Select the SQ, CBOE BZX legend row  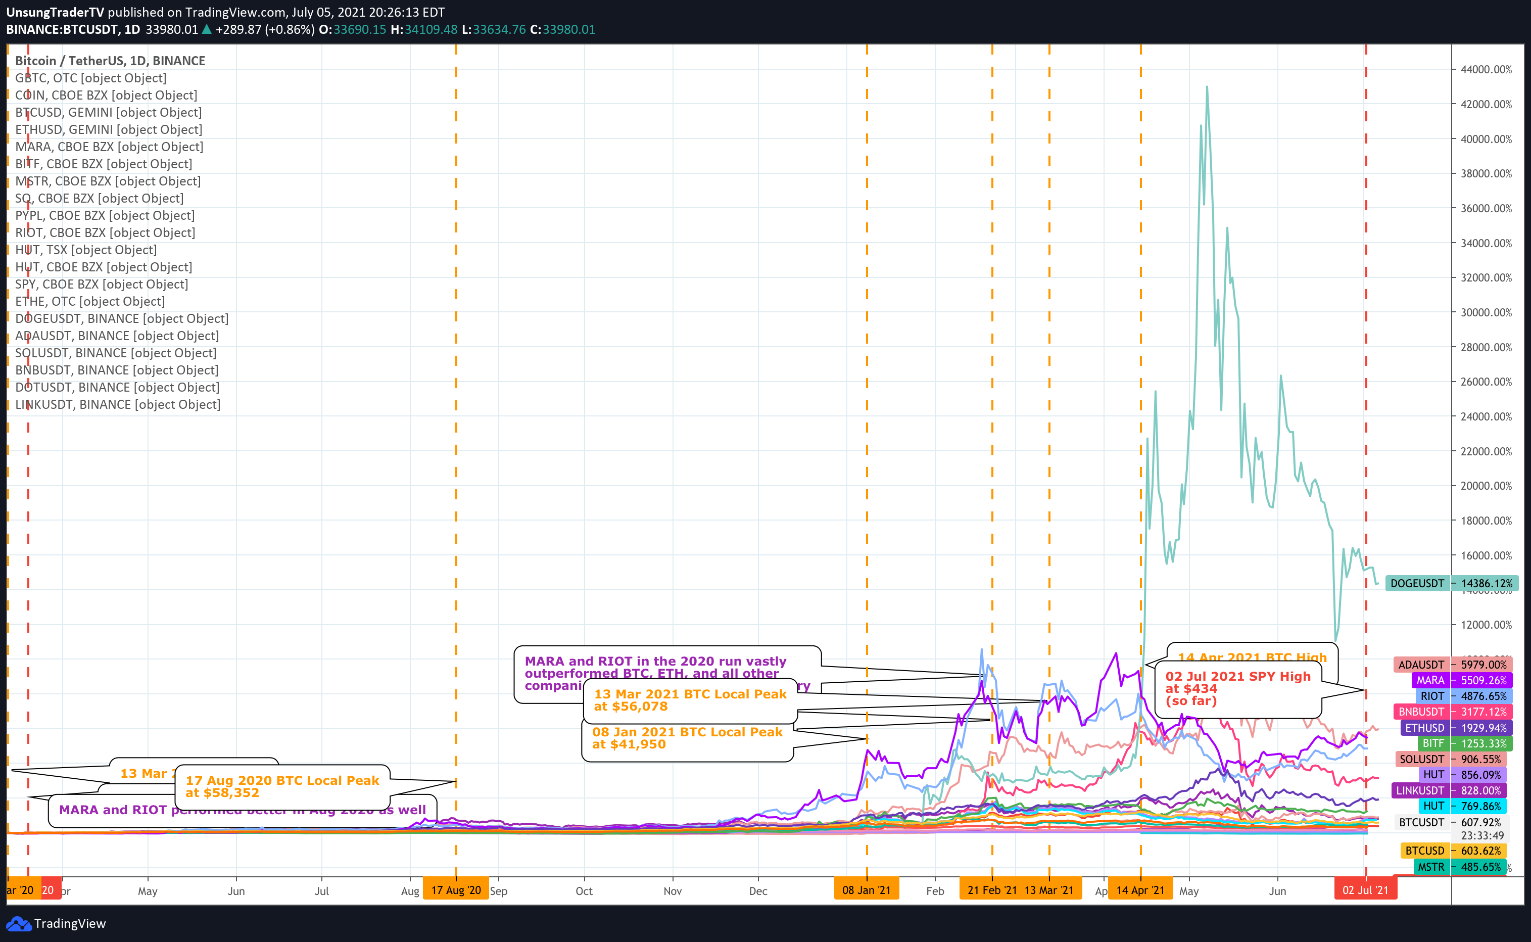point(100,198)
